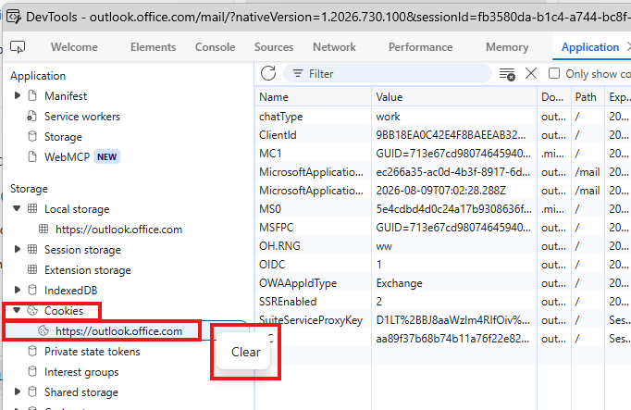
Task: Select the SSREnabled cookie row
Action: point(442,302)
